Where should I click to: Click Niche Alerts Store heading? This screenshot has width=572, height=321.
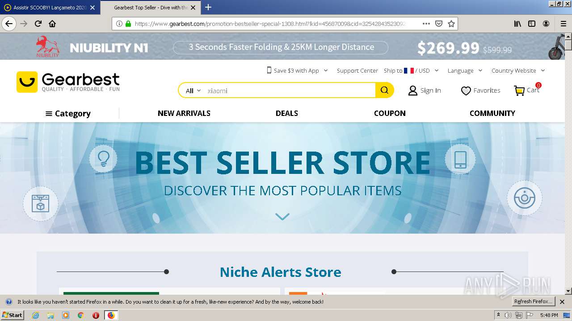tap(280, 272)
